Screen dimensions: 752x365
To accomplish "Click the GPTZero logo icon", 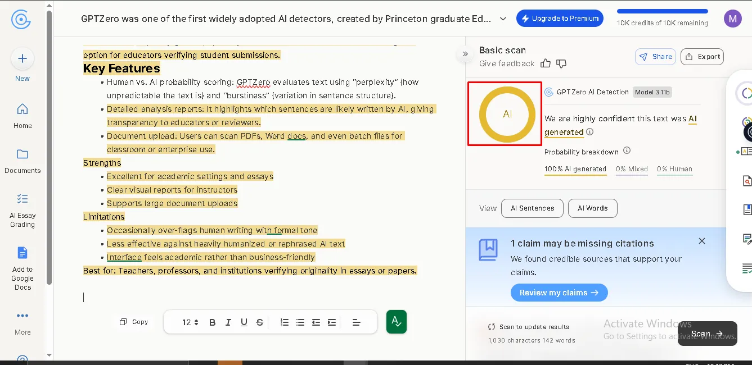I will pos(21,19).
